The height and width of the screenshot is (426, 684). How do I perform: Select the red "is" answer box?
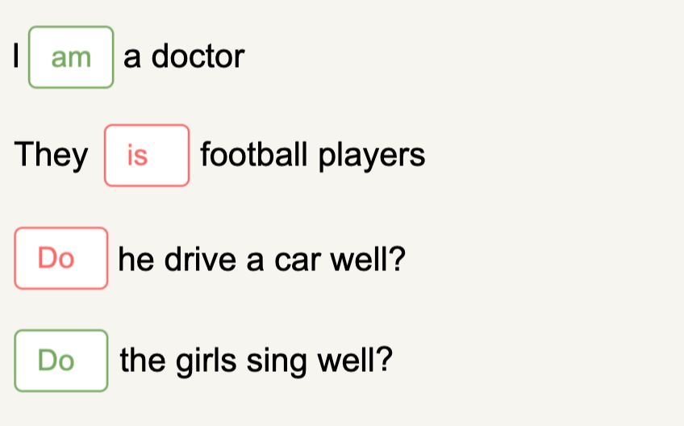pyautogui.click(x=147, y=155)
